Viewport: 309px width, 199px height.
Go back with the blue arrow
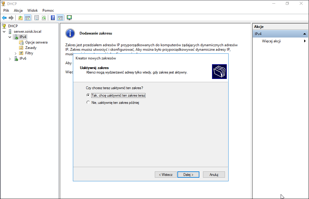pos(4,18)
